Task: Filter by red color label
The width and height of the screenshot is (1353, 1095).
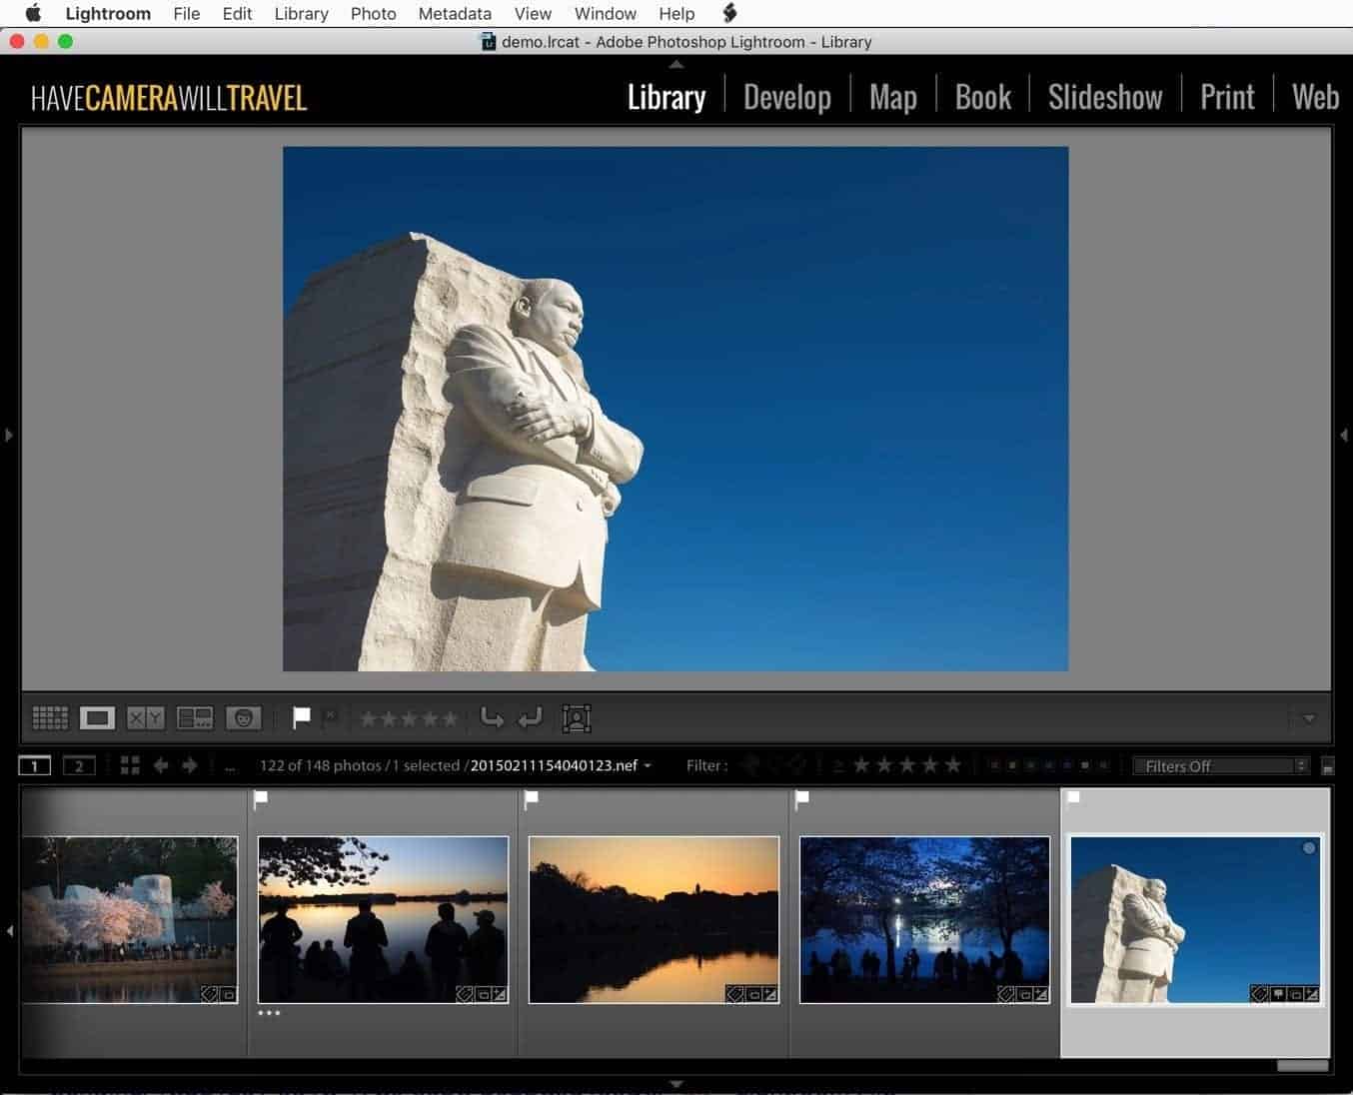Action: 994,765
